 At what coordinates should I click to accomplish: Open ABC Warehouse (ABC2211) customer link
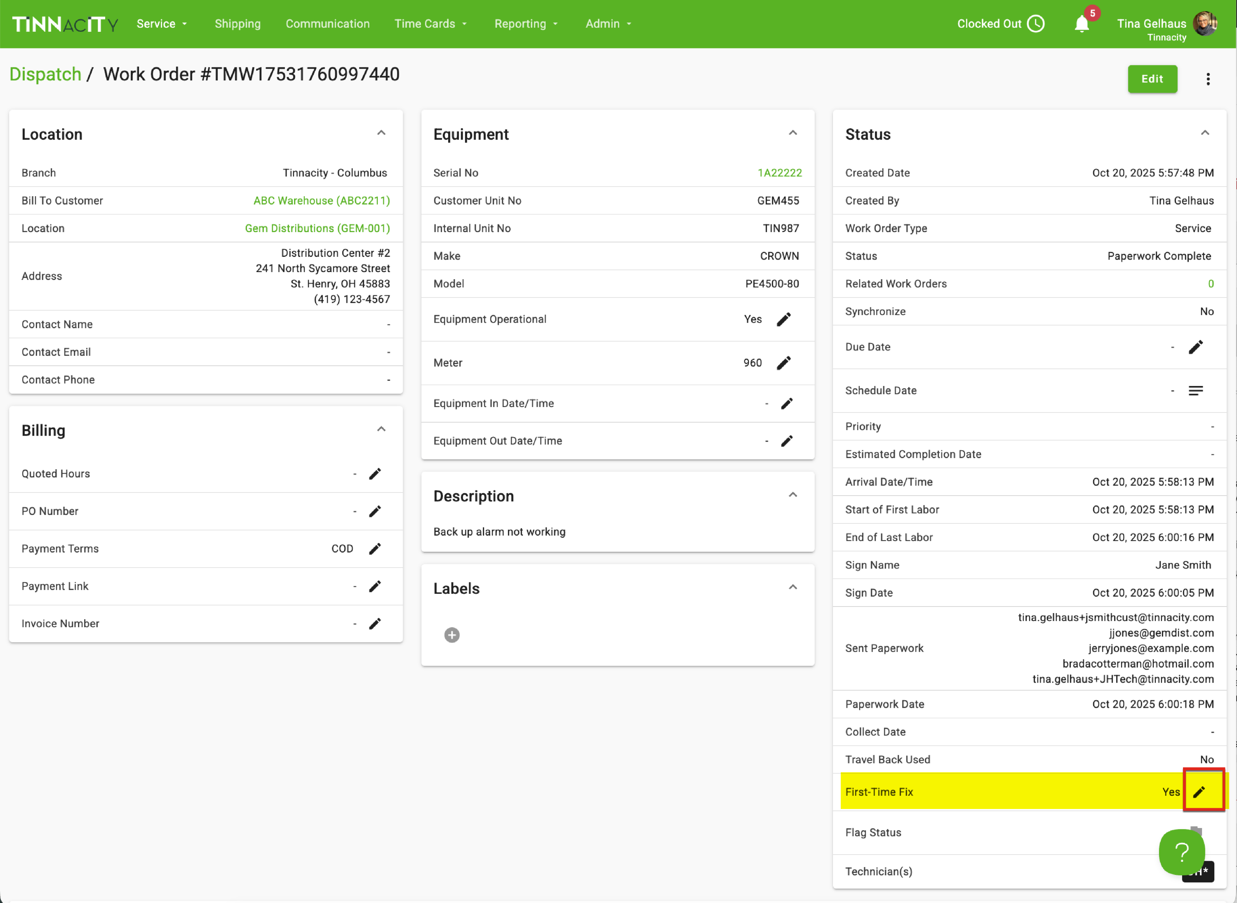click(x=321, y=201)
